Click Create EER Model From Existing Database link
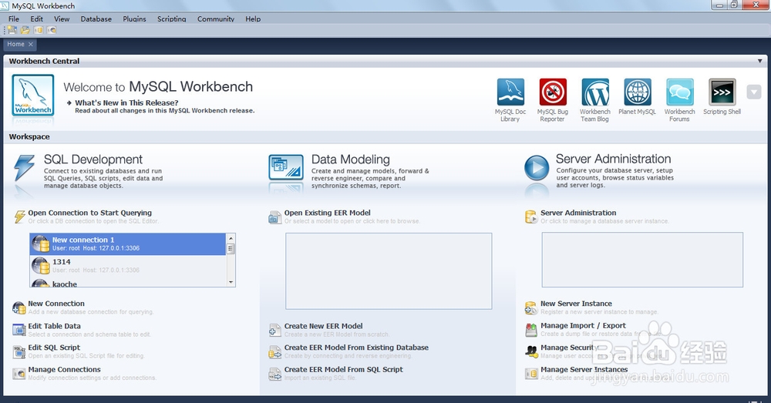Image resolution: width=771 pixels, height=403 pixels. [x=356, y=348]
